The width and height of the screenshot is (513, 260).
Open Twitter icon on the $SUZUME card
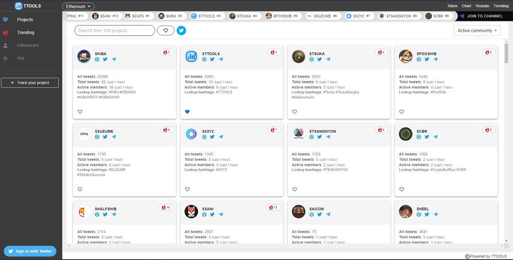pos(105,137)
